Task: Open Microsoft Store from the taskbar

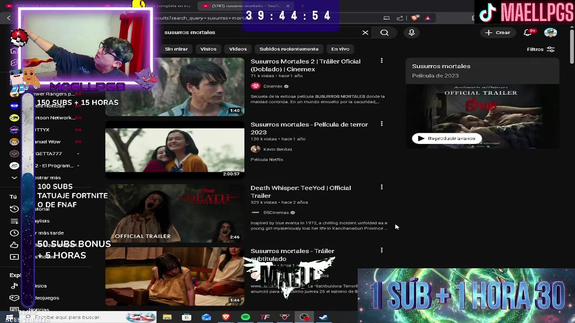Action: [x=186, y=317]
